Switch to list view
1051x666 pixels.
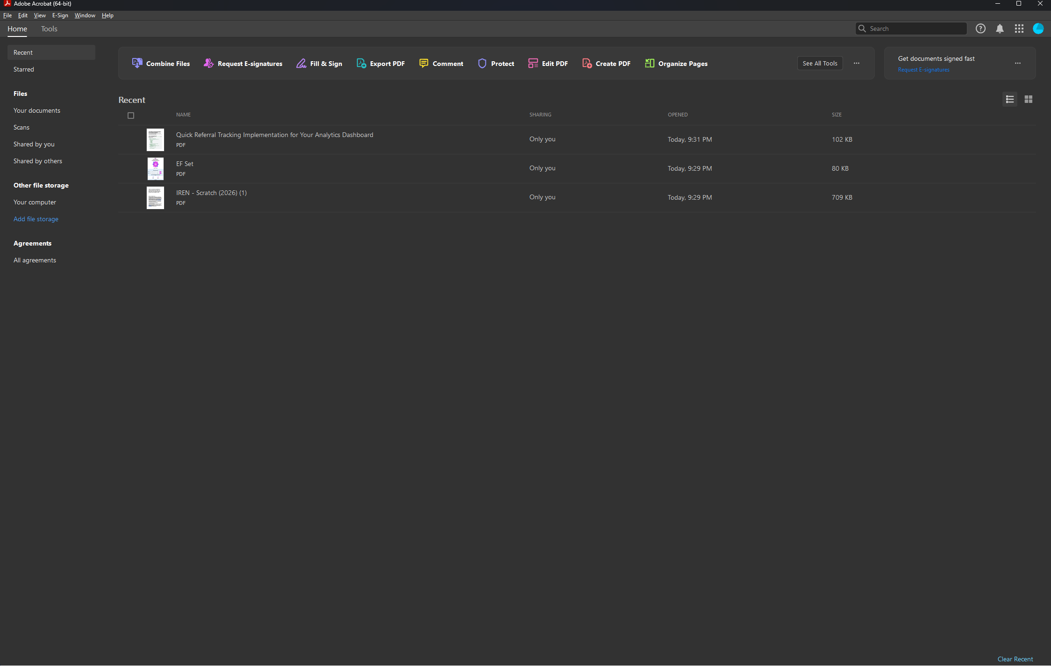click(1009, 99)
